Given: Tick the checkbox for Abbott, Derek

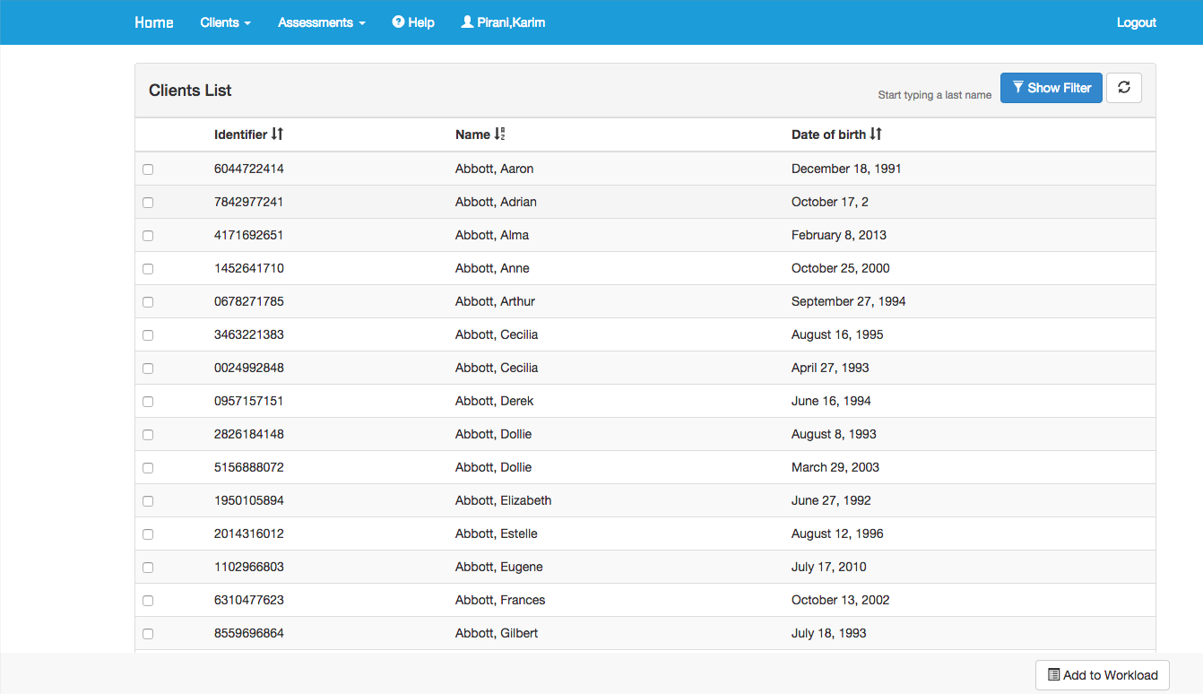Looking at the screenshot, I should point(148,402).
